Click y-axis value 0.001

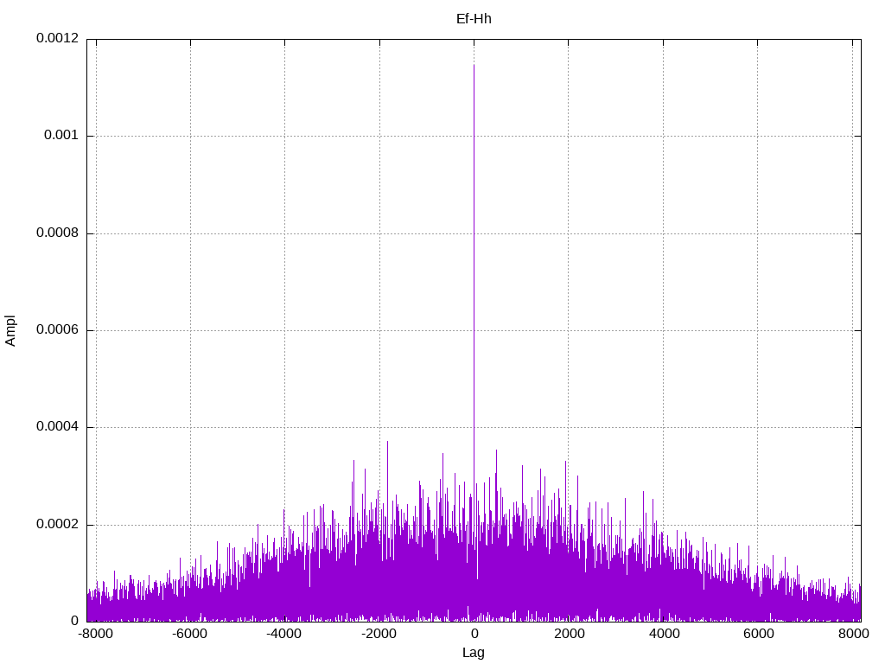[61, 136]
